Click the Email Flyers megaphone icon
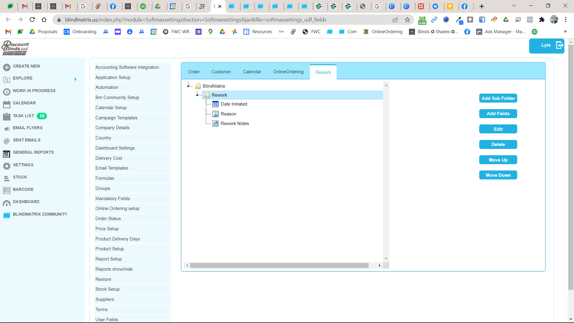Viewport: 574px width, 323px height. pos(7,129)
